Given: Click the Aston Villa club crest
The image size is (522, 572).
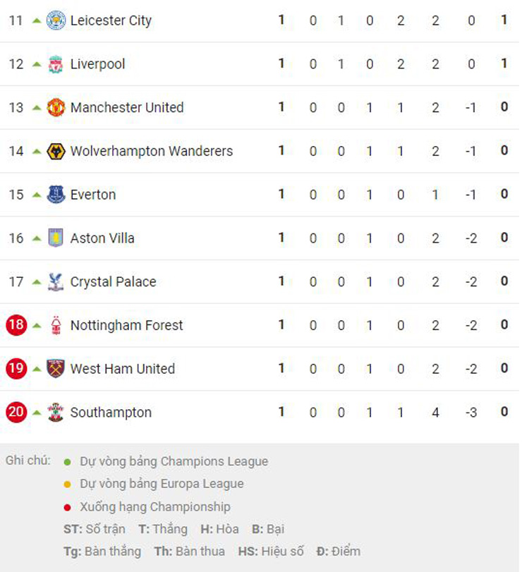Looking at the screenshot, I should (x=56, y=238).
